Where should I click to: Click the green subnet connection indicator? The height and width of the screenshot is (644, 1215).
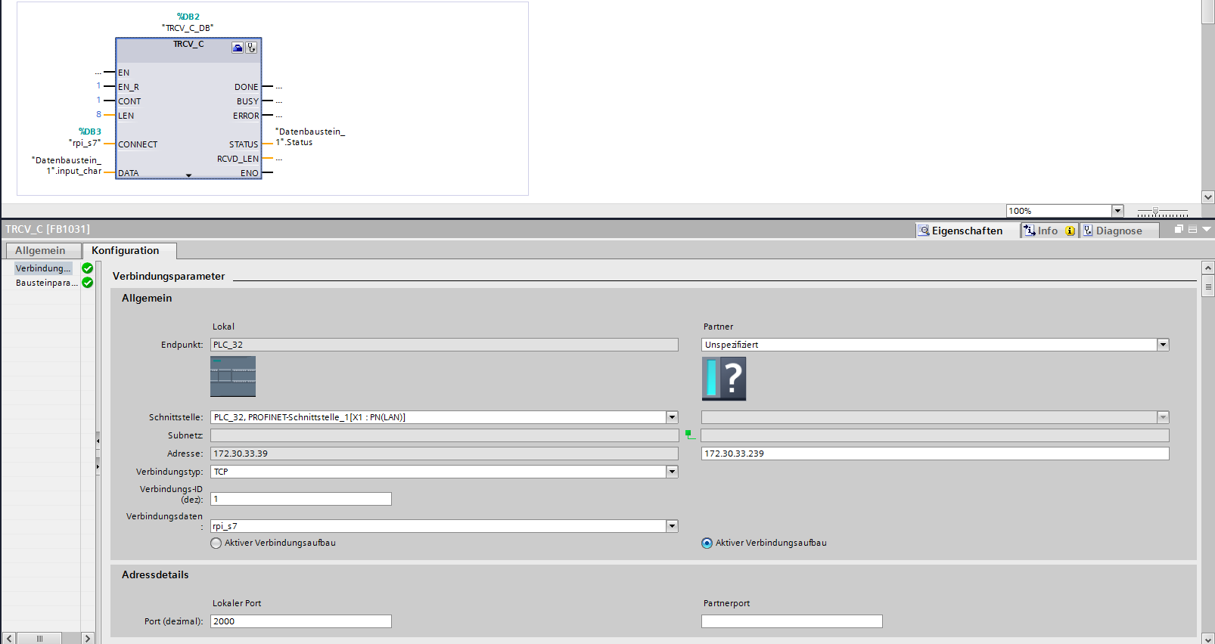click(x=690, y=435)
